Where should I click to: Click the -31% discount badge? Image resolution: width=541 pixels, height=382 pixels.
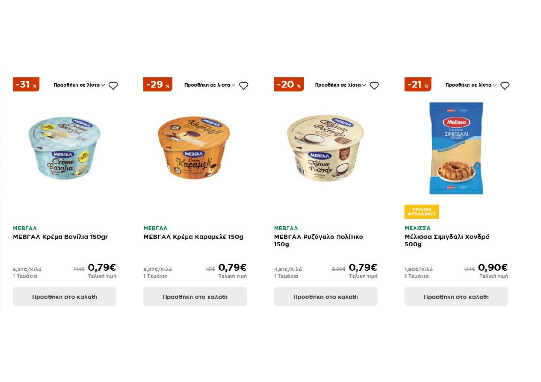tap(26, 84)
